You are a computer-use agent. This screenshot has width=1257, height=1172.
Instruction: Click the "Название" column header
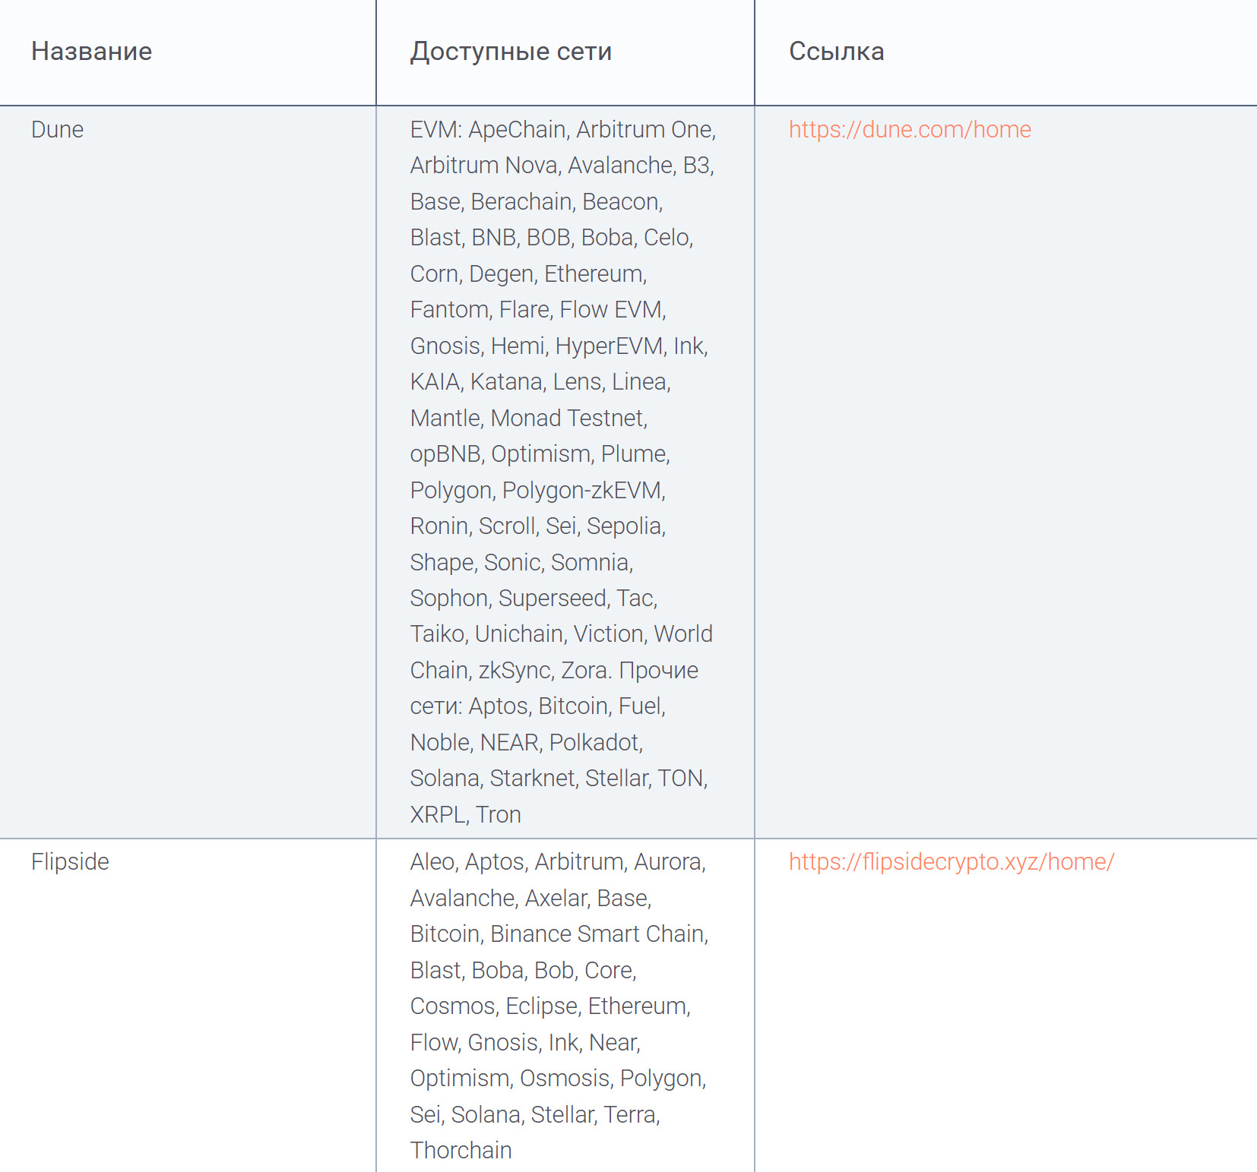(92, 52)
